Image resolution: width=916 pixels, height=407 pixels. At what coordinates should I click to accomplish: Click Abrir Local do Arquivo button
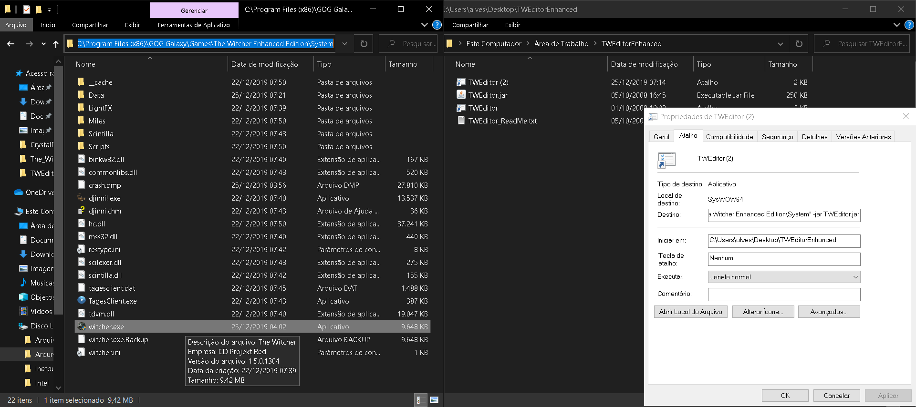(x=691, y=312)
